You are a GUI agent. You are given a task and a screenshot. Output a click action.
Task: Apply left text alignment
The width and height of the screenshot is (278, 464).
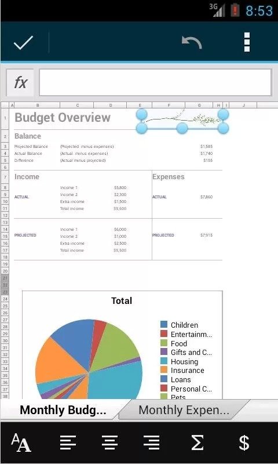click(68, 443)
